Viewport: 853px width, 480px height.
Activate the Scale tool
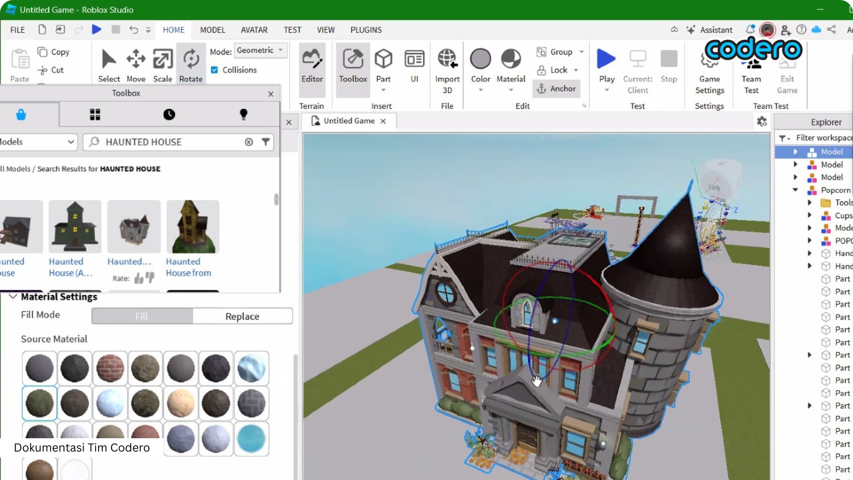coord(163,66)
